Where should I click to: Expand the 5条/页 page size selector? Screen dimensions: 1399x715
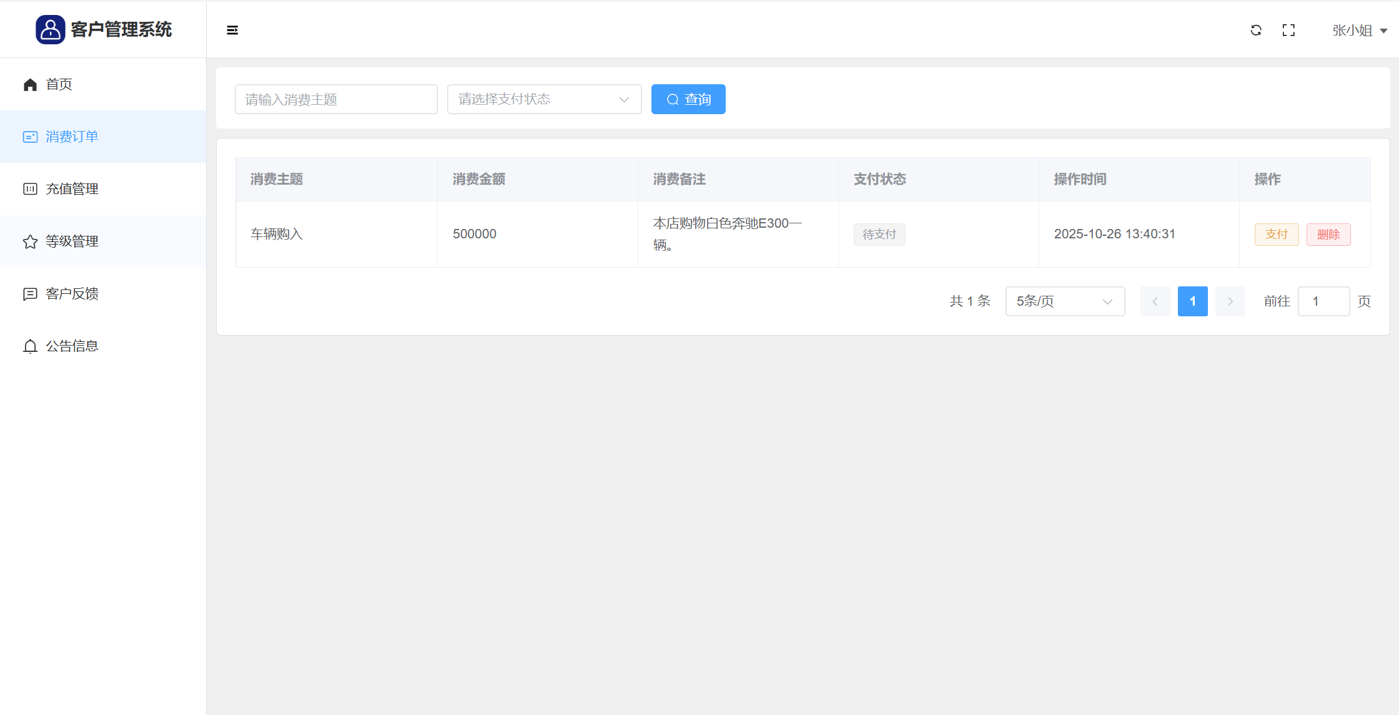click(1065, 301)
